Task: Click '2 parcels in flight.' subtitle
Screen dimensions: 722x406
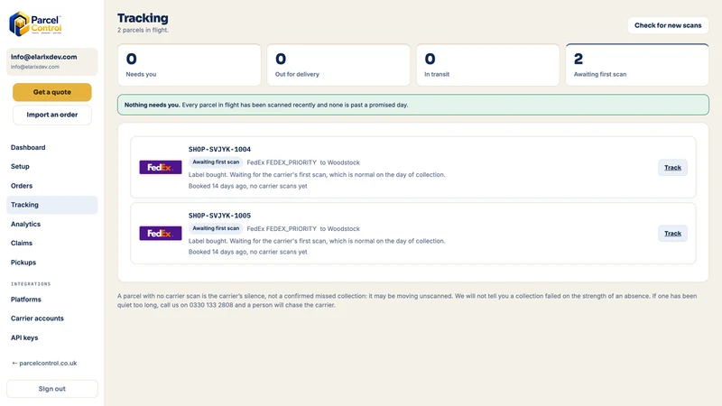Action: tap(143, 30)
